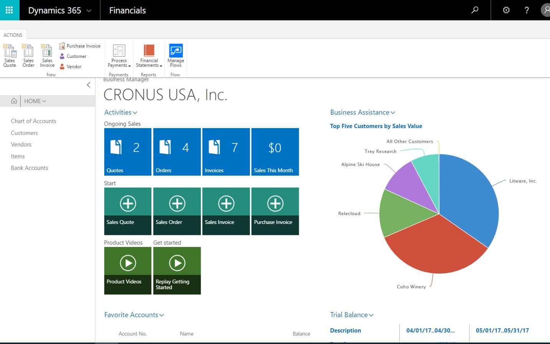This screenshot has width=550, height=344.
Task: Click the 05/01/17..05/31/17 column header
Action: 502,330
